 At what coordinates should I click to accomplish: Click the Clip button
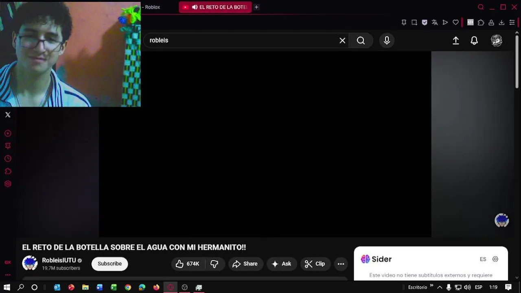click(315, 264)
